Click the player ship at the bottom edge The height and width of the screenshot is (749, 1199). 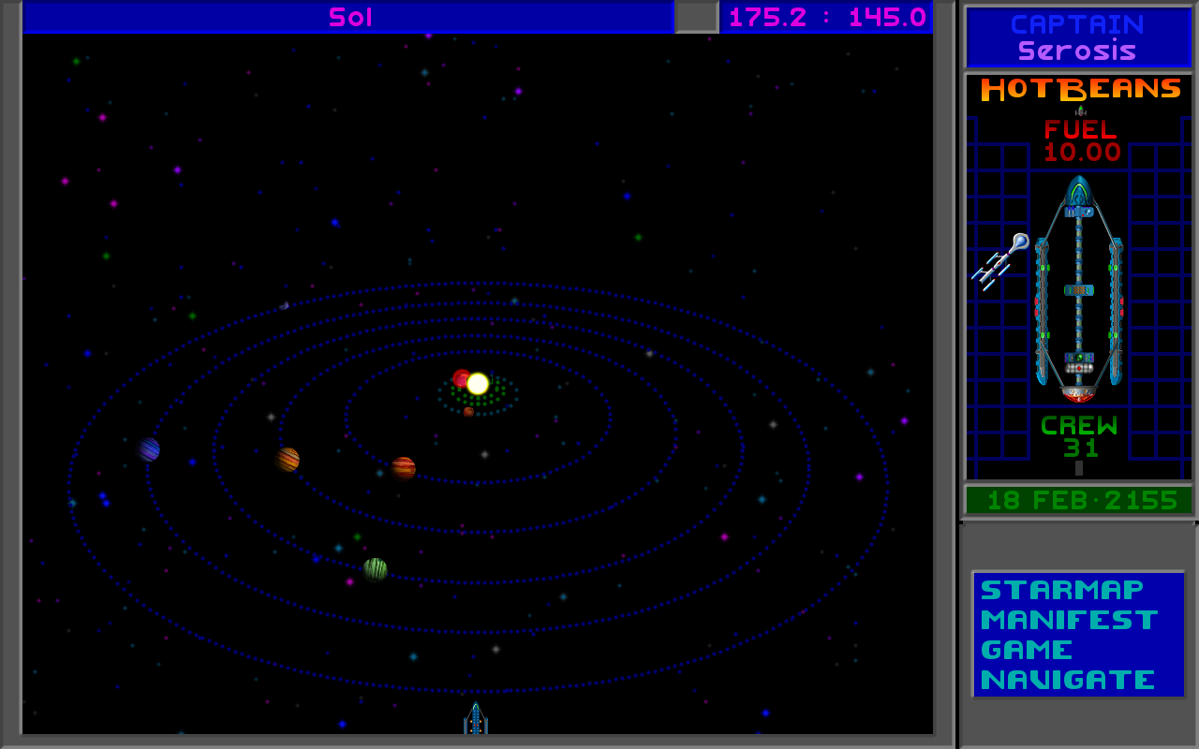[x=476, y=719]
